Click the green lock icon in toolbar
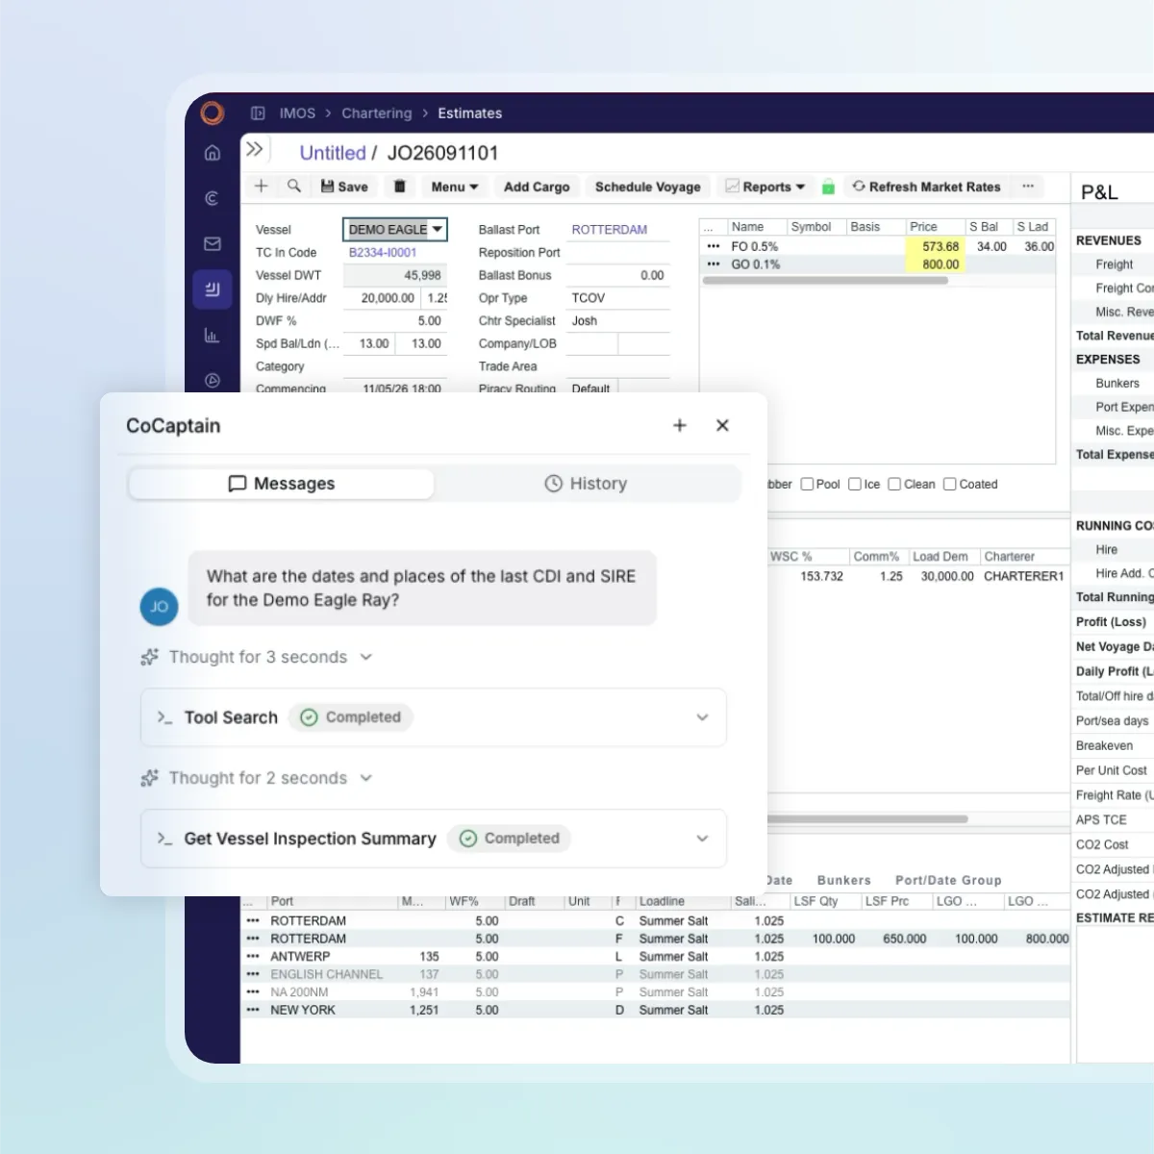 tap(828, 187)
